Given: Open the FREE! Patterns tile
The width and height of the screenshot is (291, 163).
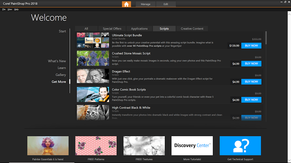Looking at the screenshot, I should (96, 146).
